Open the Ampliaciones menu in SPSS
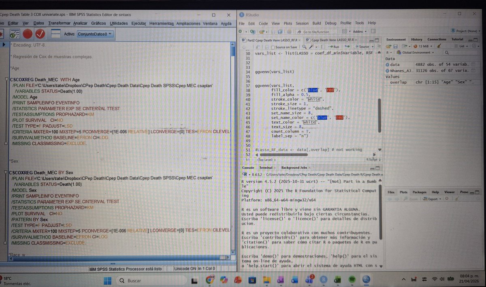The width and height of the screenshot is (486, 287). (188, 23)
